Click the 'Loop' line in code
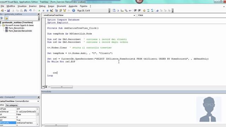The width and height of the screenshot is (226, 127). coord(50,75)
